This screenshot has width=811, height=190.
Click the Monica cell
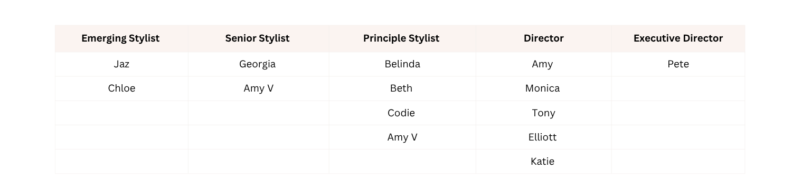543,88
